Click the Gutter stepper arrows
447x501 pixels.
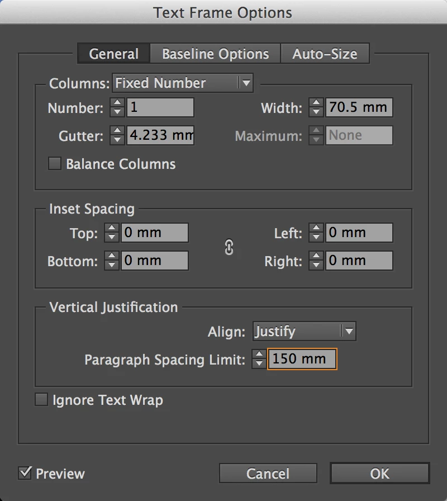[117, 135]
